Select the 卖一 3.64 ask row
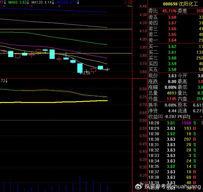Image resolution: width=203 pixels, height=192 pixels. (176, 40)
